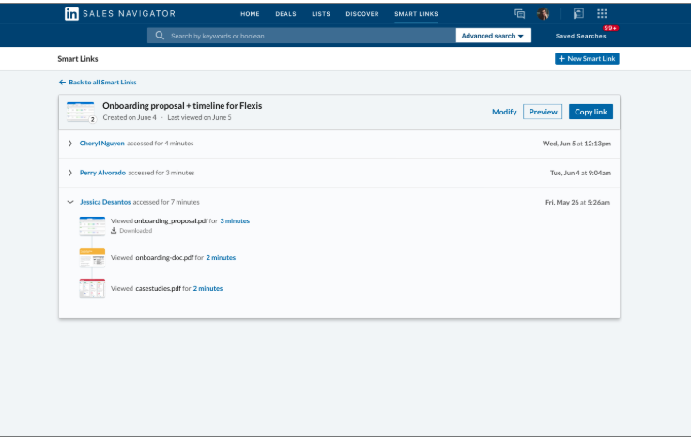The width and height of the screenshot is (691, 440).
Task: Click Modify for the Smart Link
Action: click(x=504, y=112)
